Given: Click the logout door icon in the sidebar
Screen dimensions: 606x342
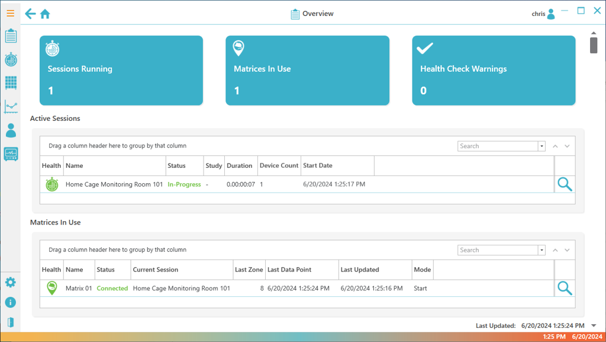Looking at the screenshot, I should pos(11,322).
